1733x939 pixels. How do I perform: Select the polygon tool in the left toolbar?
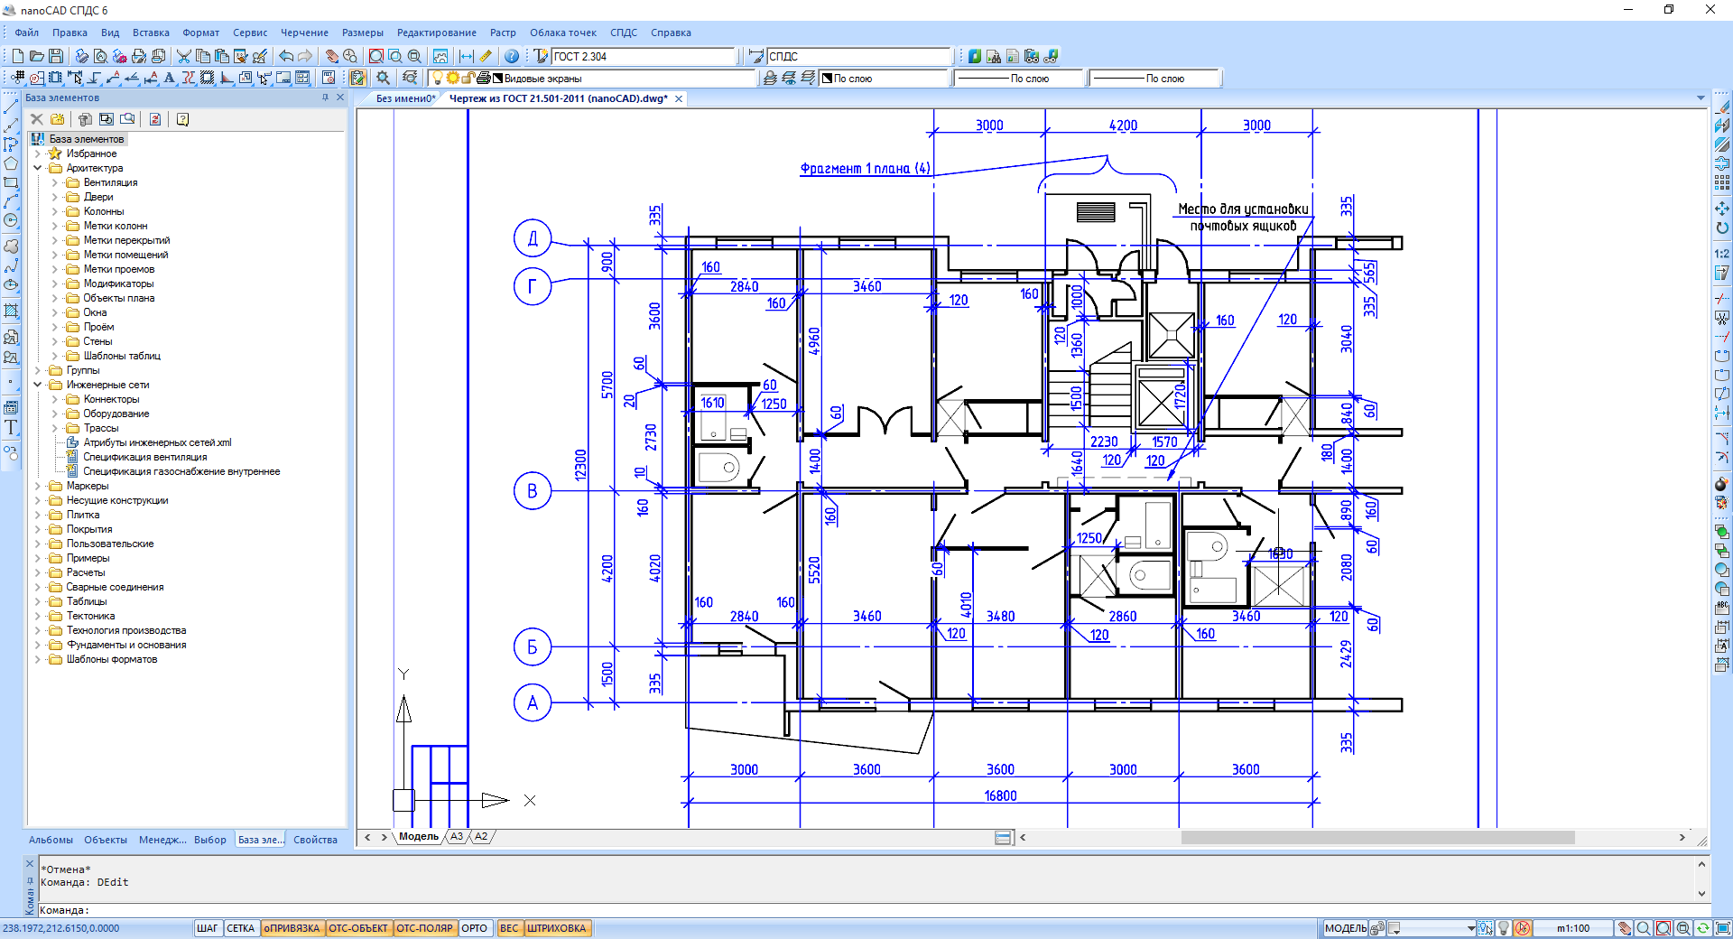pos(11,163)
